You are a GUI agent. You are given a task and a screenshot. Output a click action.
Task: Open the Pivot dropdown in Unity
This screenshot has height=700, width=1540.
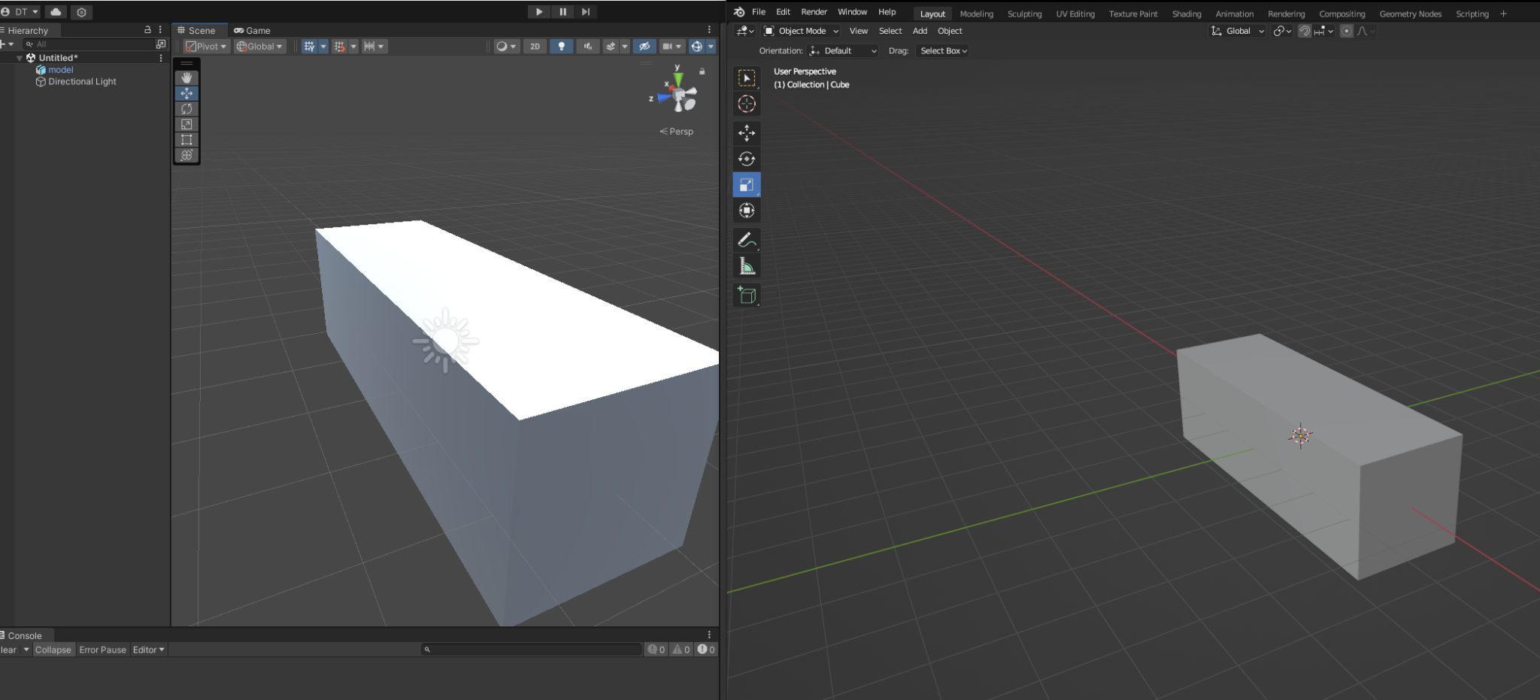205,46
